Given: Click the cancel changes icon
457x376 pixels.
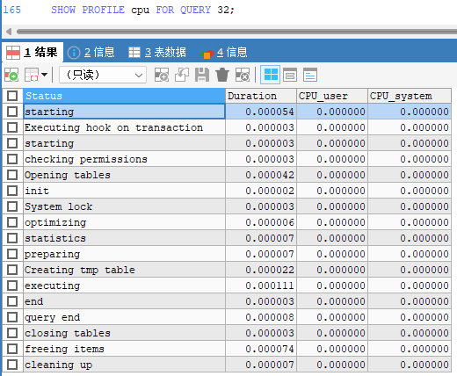Looking at the screenshot, I should 243,75.
